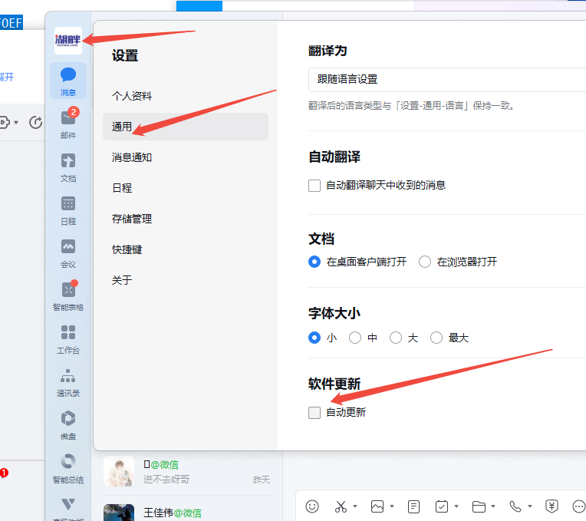This screenshot has width=586, height=521.
Task: Click the avatar of the 进不去呀哥 chat
Action: click(x=119, y=471)
